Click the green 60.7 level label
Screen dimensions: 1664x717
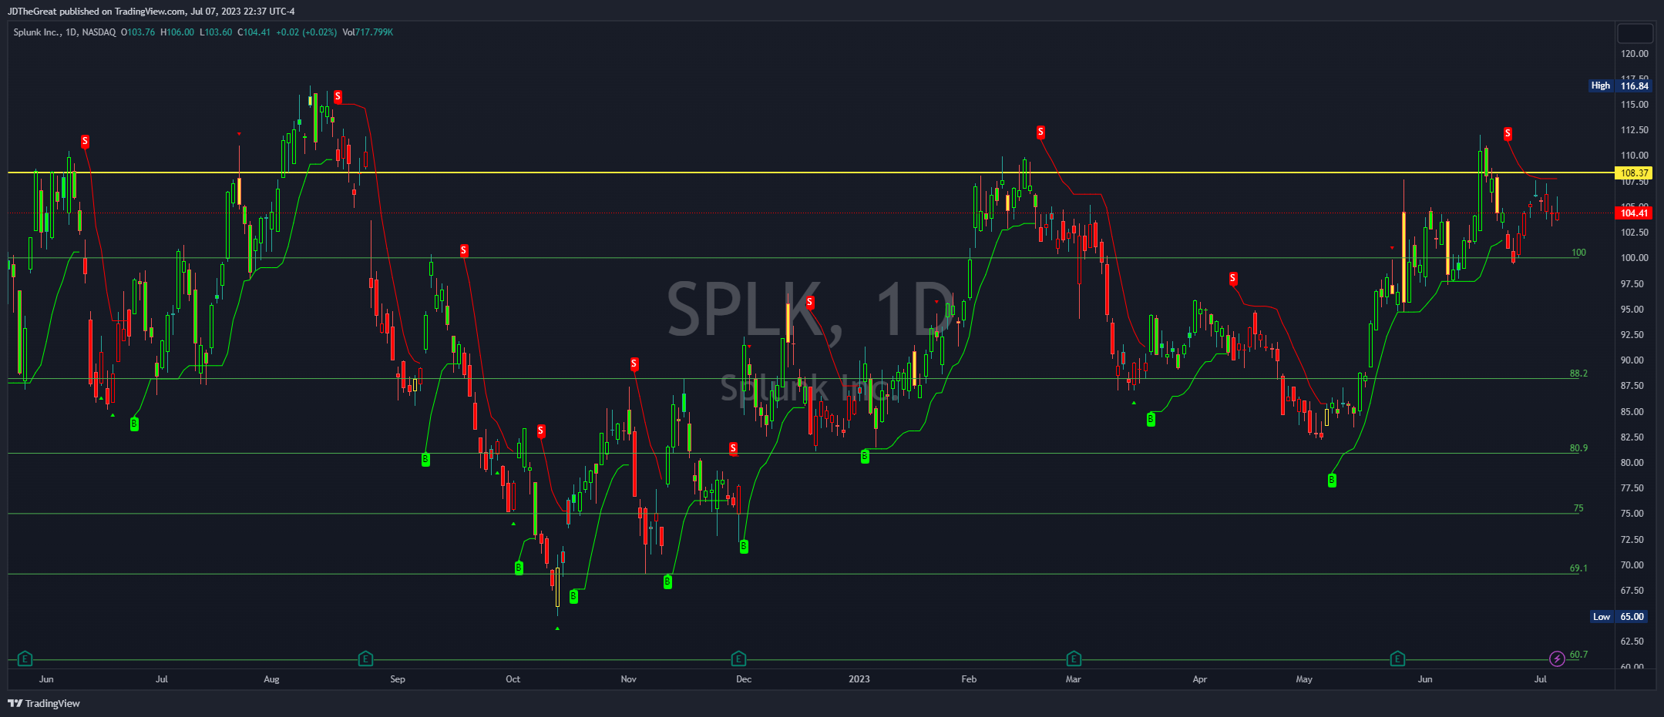click(x=1578, y=655)
